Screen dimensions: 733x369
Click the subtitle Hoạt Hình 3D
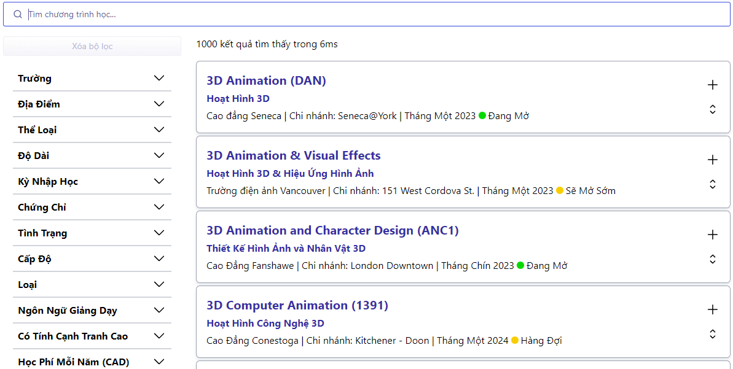point(238,99)
